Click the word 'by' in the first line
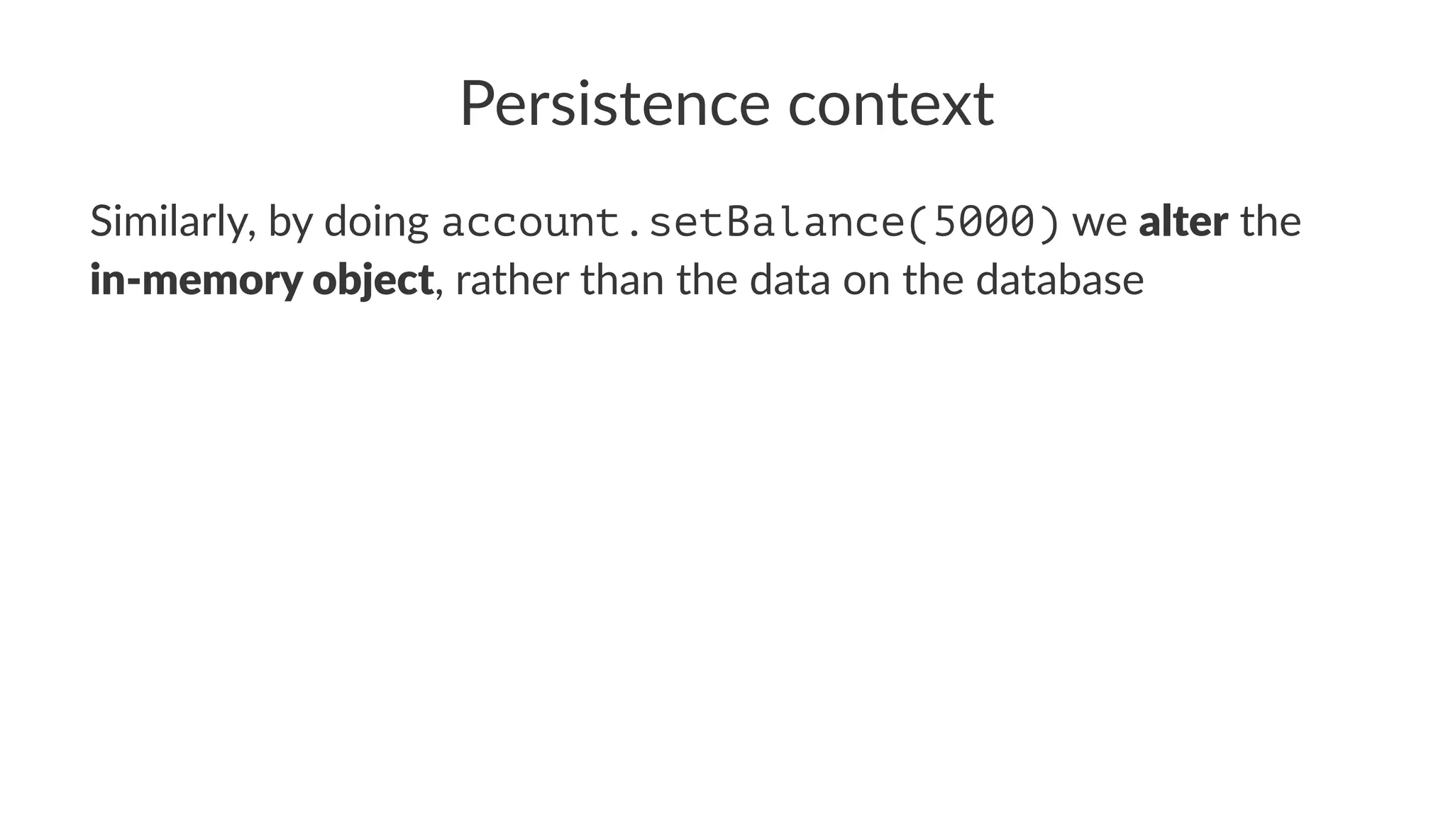Image resolution: width=1453 pixels, height=817 pixels. (290, 223)
